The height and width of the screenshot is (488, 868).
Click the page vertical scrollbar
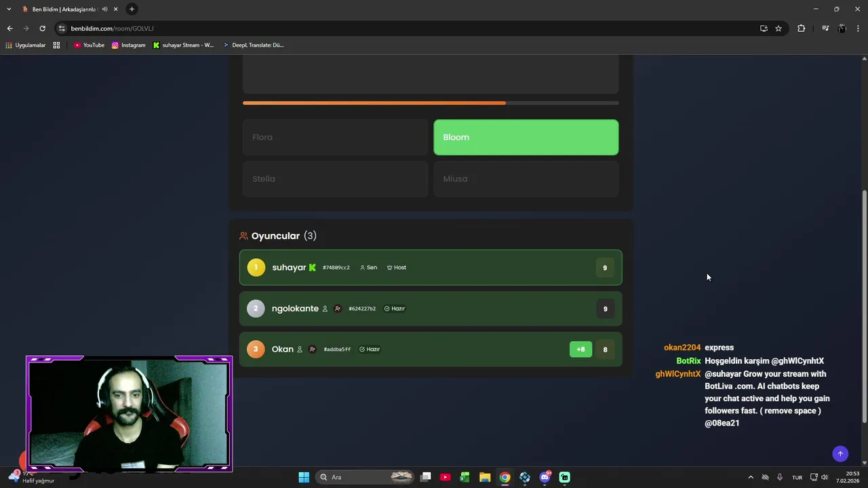pos(864,307)
